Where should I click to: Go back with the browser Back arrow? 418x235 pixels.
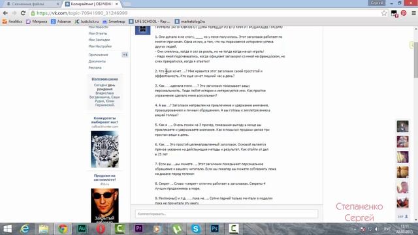point(5,13)
